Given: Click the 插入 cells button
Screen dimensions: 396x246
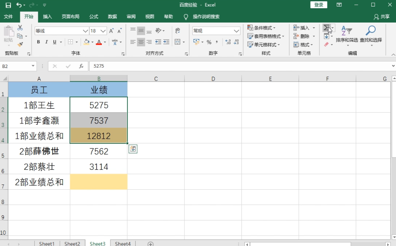Looking at the screenshot, I should tap(302, 28).
